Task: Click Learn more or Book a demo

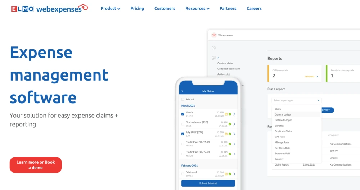Action: click(x=36, y=165)
